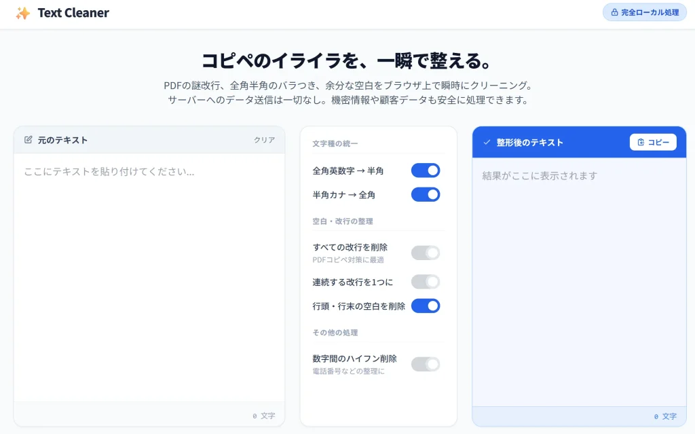Image resolution: width=695 pixels, height=434 pixels.
Task: Click into the ここにテキストを貼り付けてください input area
Action: 149,277
